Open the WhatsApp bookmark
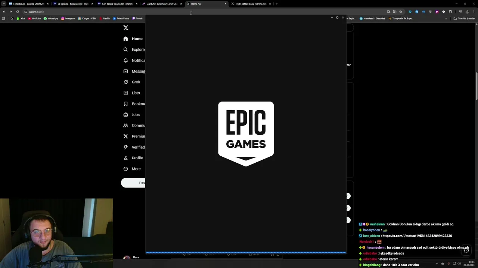 coord(51,19)
